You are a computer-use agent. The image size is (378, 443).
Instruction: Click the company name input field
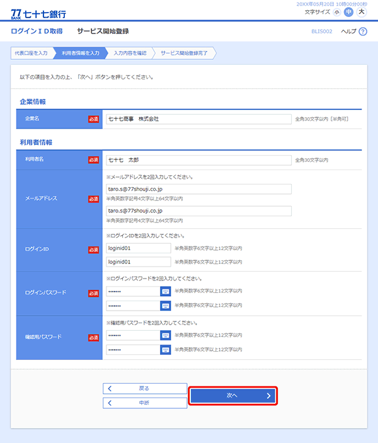click(198, 119)
